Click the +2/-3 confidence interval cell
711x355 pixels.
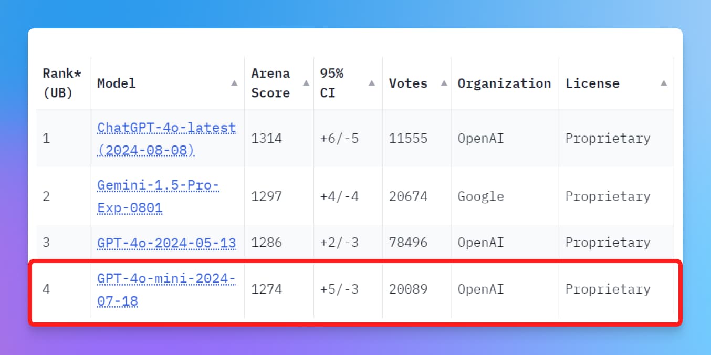click(x=339, y=243)
